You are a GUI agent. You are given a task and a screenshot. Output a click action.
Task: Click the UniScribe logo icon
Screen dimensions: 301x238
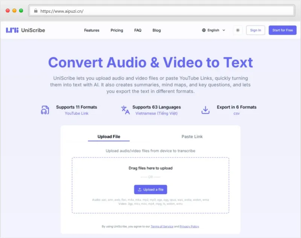point(12,30)
